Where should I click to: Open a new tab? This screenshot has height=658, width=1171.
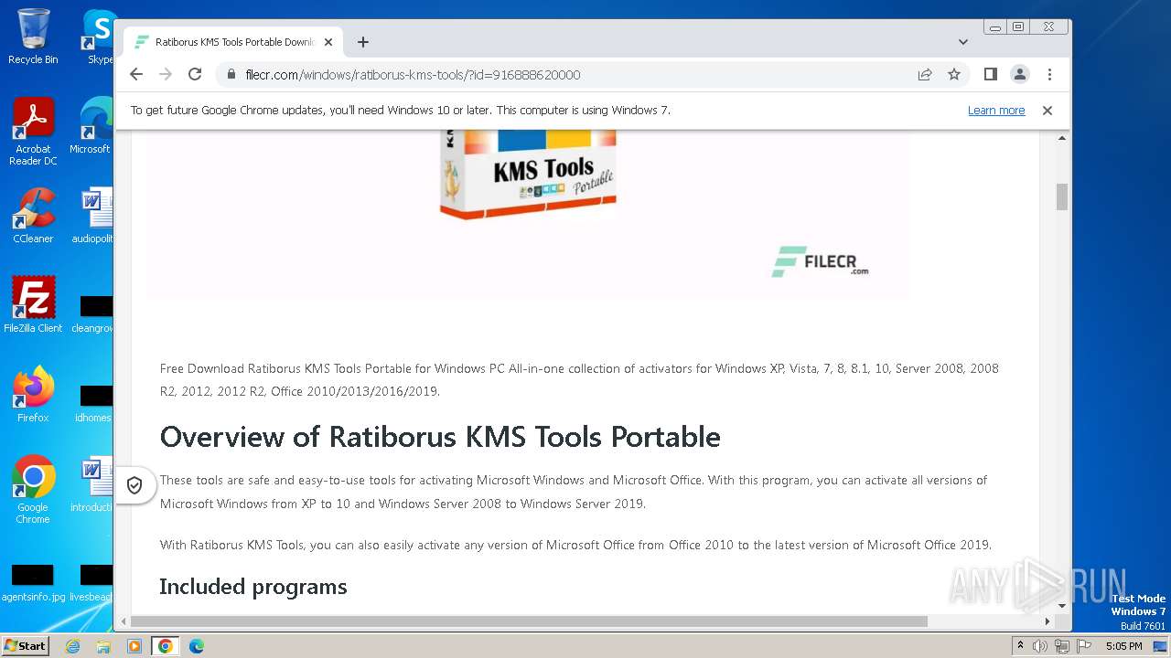(363, 42)
